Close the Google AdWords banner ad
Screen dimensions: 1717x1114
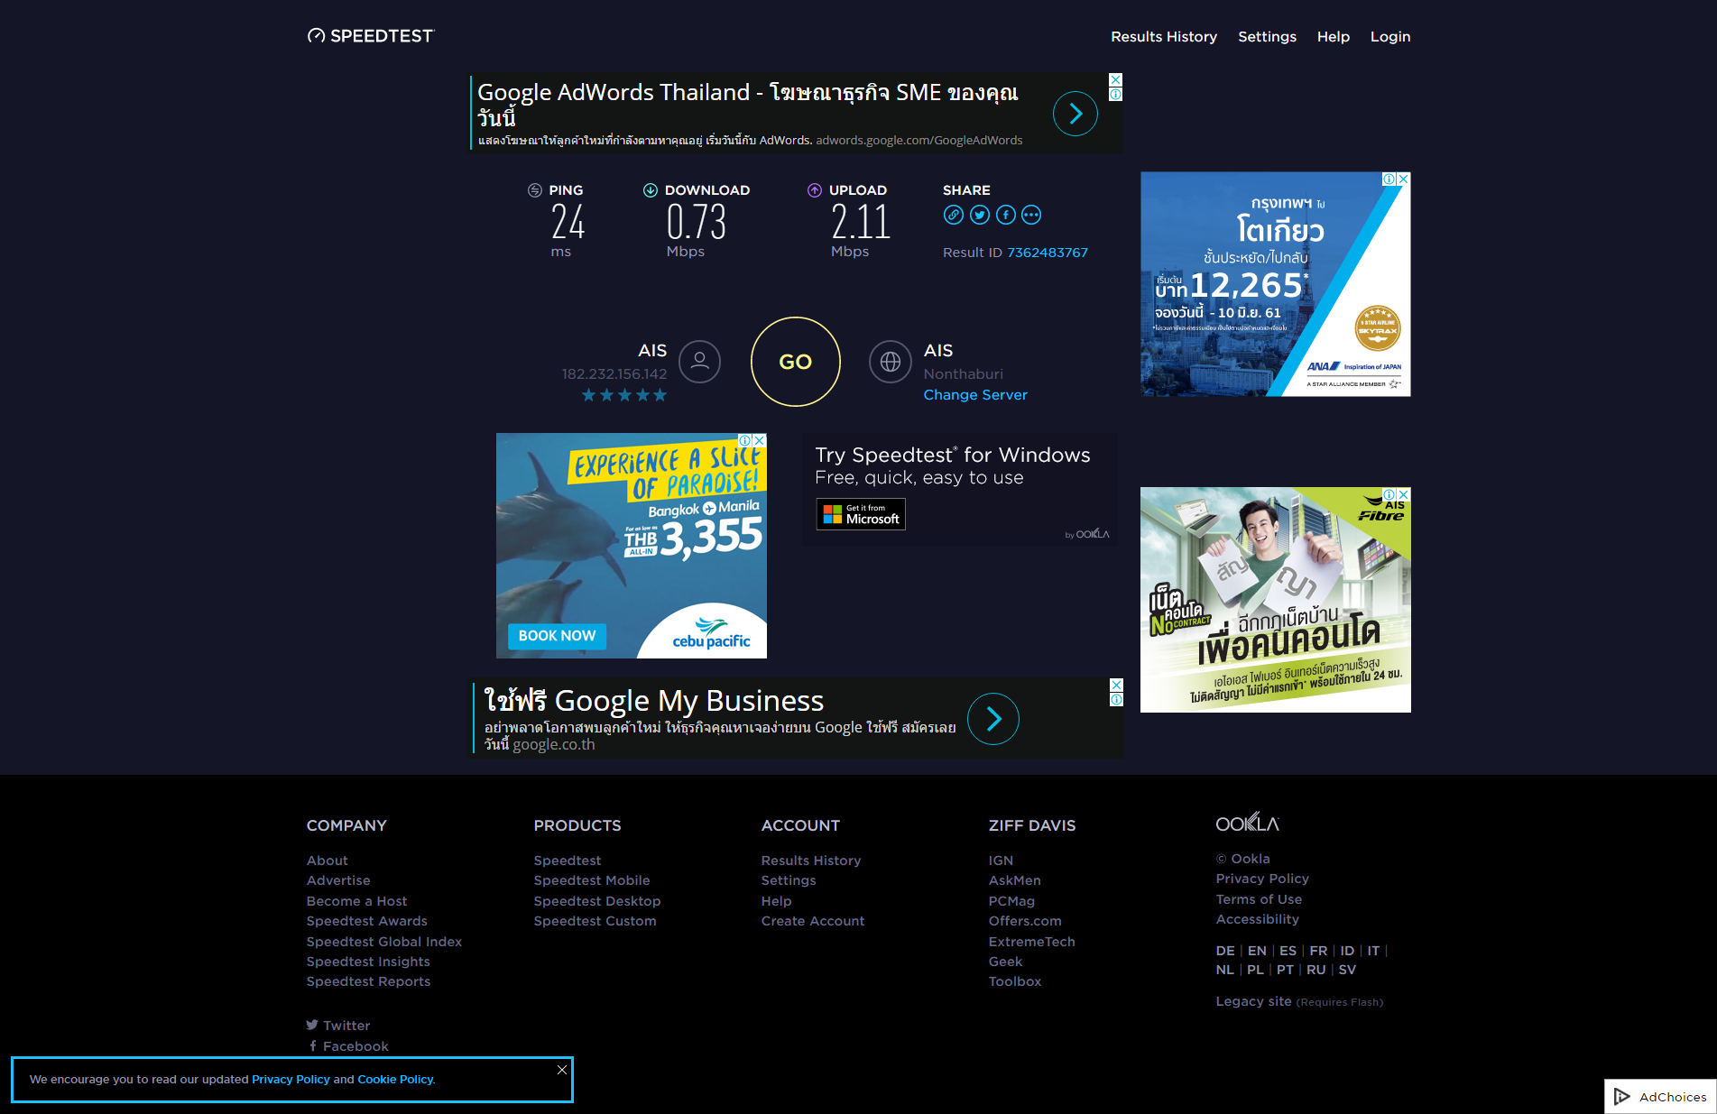[1116, 79]
